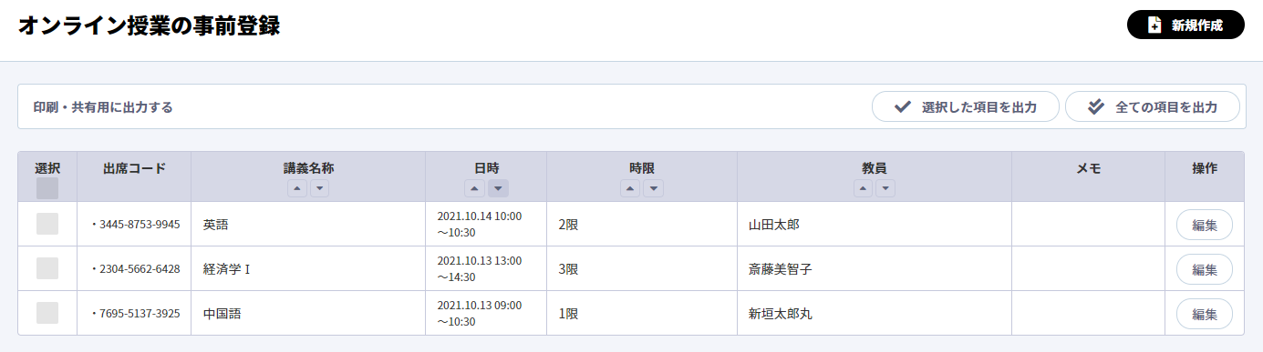Edit the 英語 lecture row
The image size is (1263, 352).
click(x=1205, y=225)
